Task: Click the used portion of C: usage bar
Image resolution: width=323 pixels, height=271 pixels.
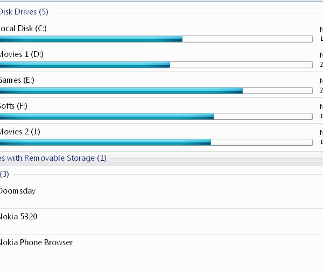Action: coord(90,39)
